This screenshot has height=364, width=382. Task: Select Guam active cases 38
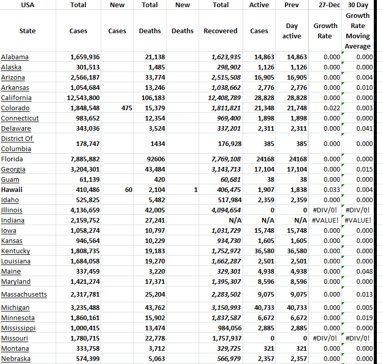pos(271,180)
